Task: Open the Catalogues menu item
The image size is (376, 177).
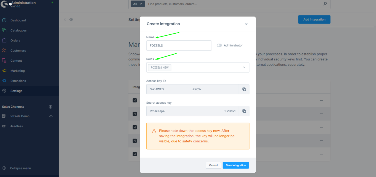Action: (x=18, y=30)
